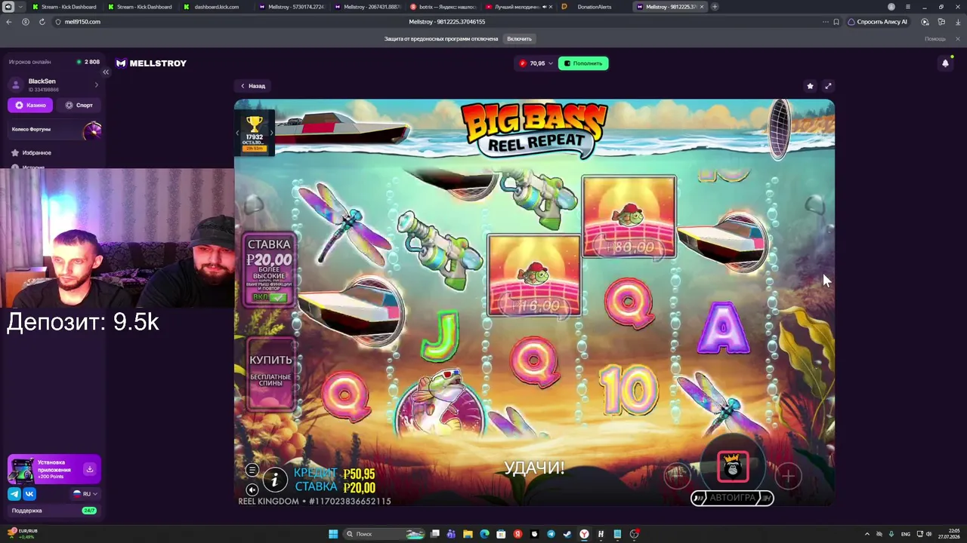Open the EUR/RUB taskbar widget

point(23,534)
